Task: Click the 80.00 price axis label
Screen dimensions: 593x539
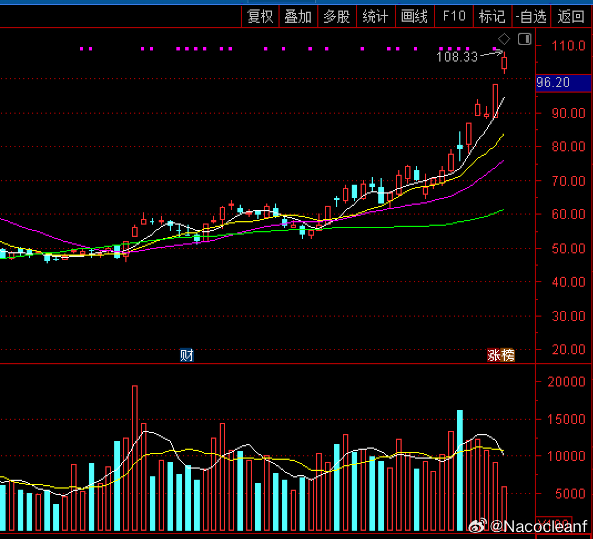Action: pyautogui.click(x=569, y=146)
